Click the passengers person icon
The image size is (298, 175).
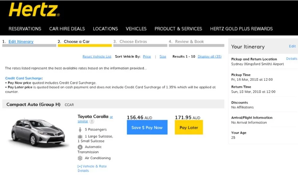[80, 129]
